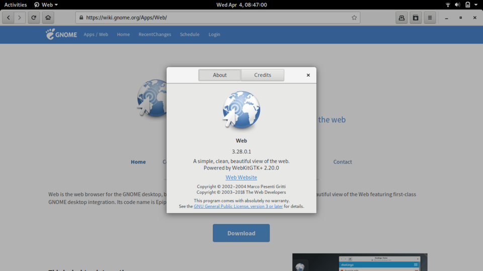Close the About dialog
The height and width of the screenshot is (271, 483).
point(308,75)
